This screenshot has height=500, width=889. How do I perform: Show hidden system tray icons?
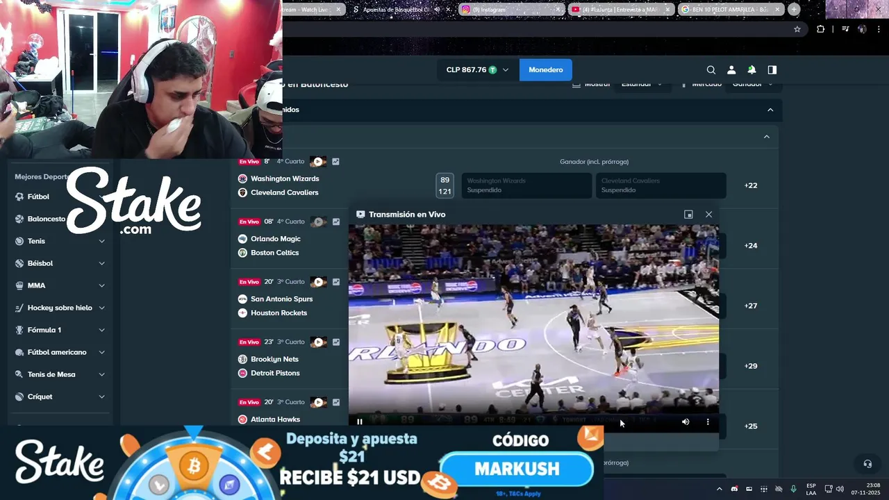pyautogui.click(x=720, y=489)
